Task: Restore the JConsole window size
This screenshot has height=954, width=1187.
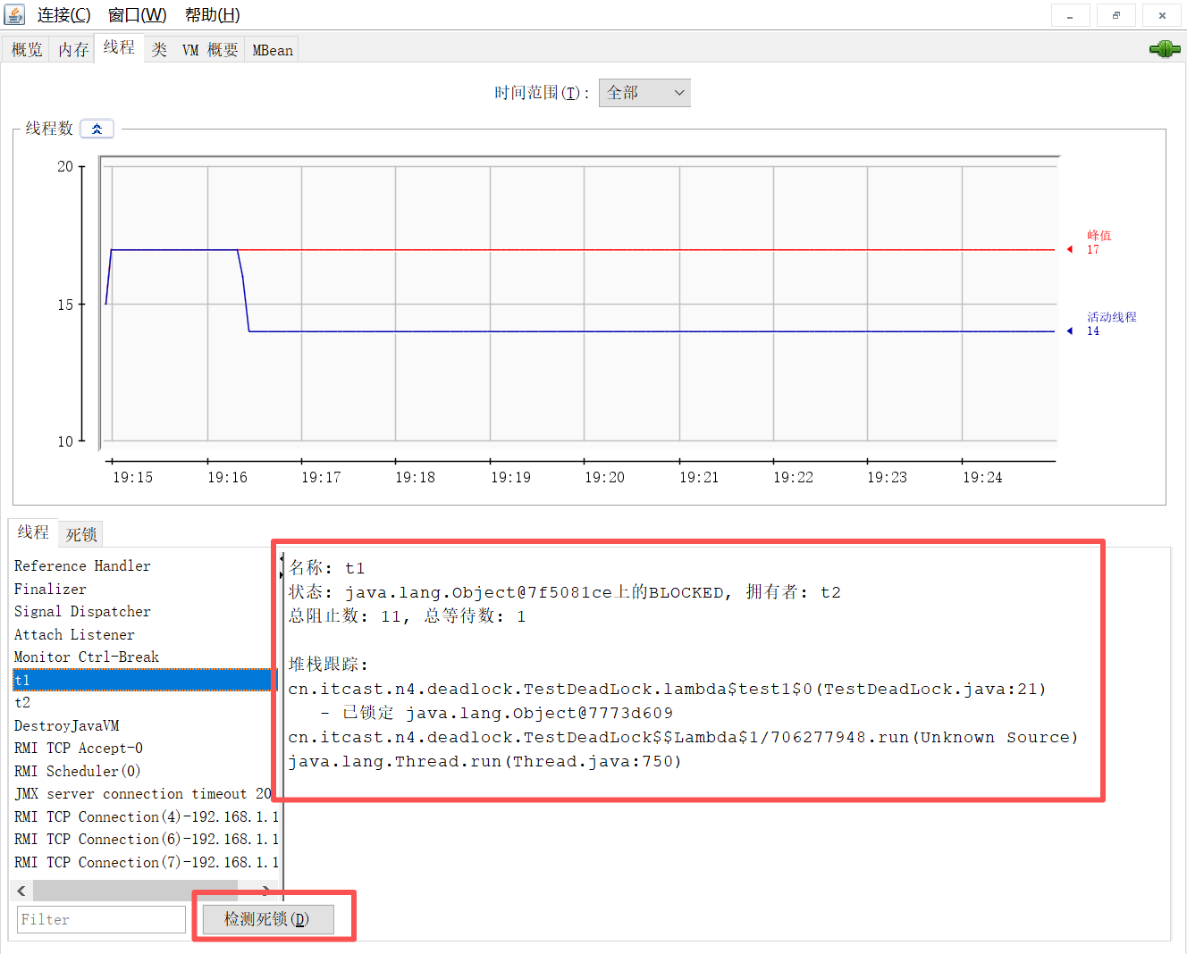Action: point(1115,15)
